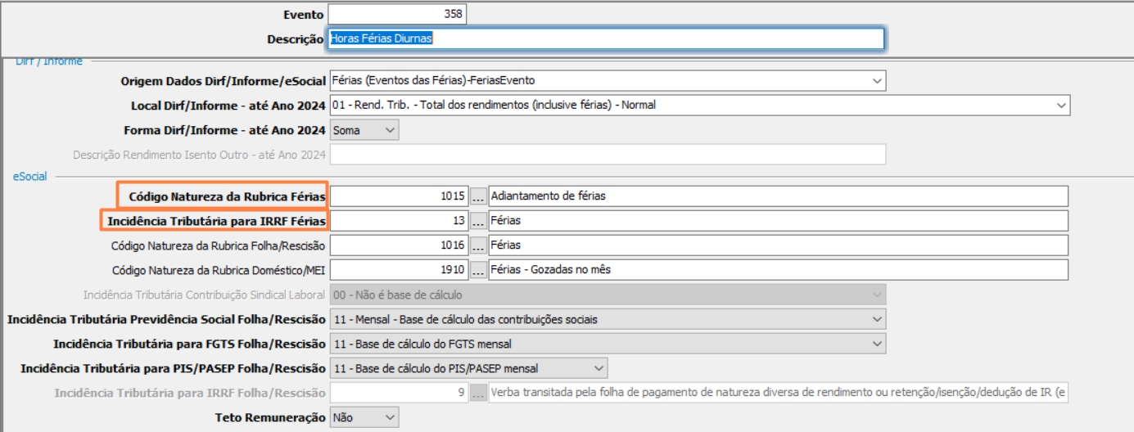Open the PIS/PASEP Folha/Rescisão dropdown
Viewport: 1134px width, 432px height.
599,368
